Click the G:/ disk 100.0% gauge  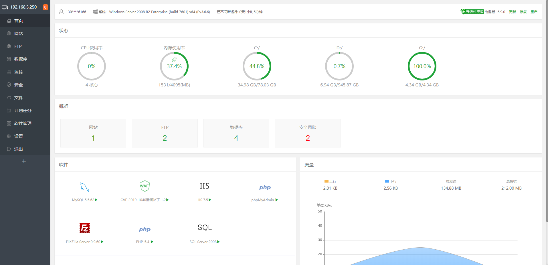tap(422, 66)
